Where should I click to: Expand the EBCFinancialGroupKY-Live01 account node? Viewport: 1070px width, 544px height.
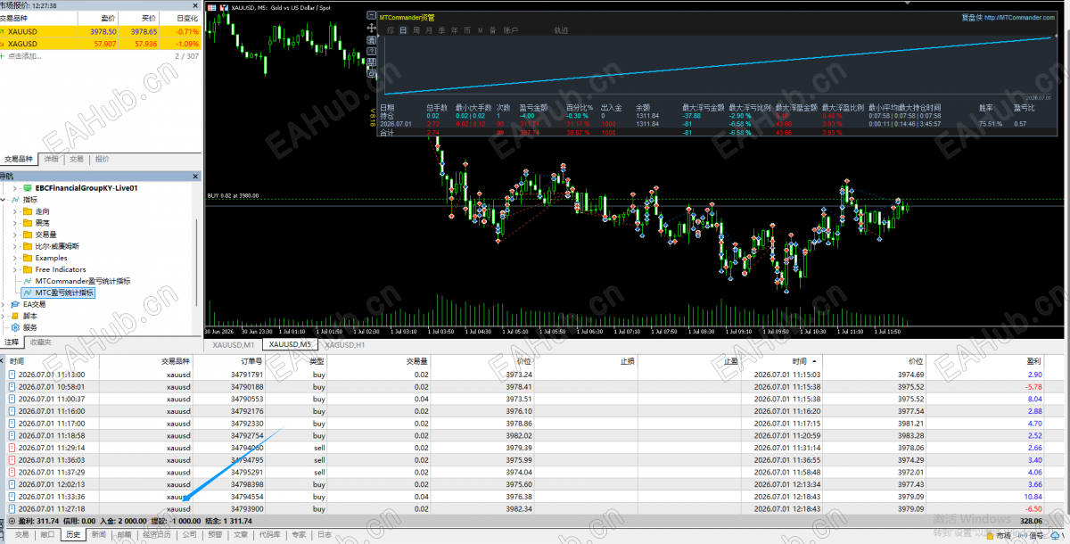pyautogui.click(x=15, y=188)
